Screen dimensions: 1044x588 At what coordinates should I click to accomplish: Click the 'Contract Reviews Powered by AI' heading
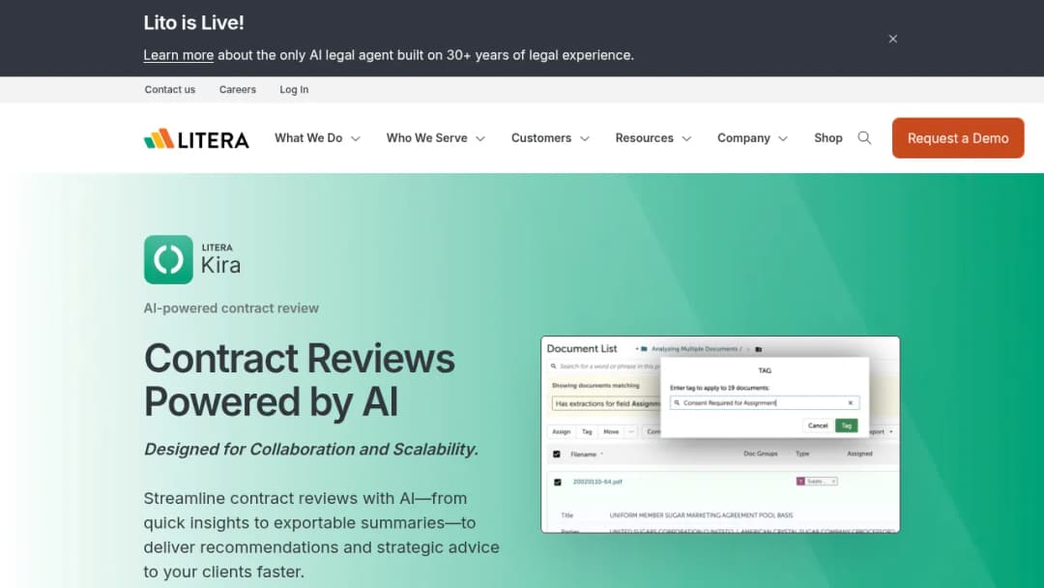tap(300, 380)
